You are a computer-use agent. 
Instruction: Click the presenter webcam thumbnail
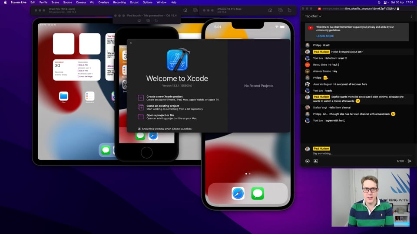coord(371,198)
